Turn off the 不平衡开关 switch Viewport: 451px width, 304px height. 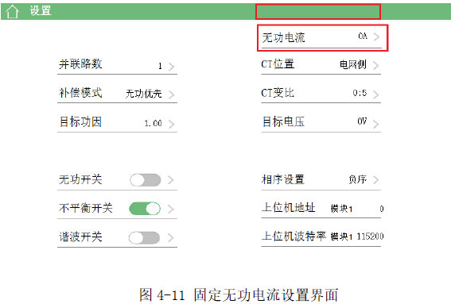pyautogui.click(x=145, y=209)
